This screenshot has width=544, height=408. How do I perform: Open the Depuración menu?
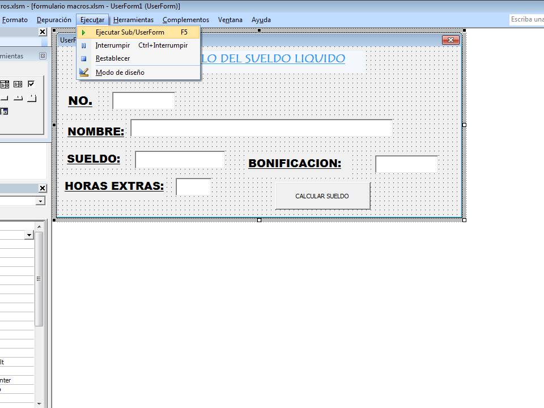tap(54, 19)
